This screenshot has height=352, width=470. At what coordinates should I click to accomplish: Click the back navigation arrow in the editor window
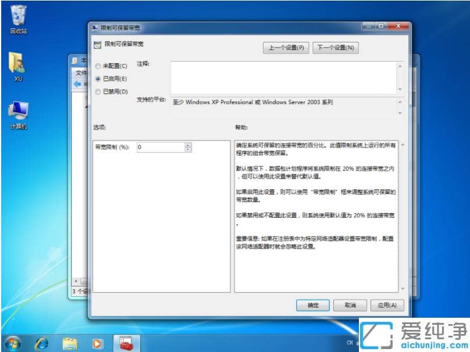tap(79, 84)
